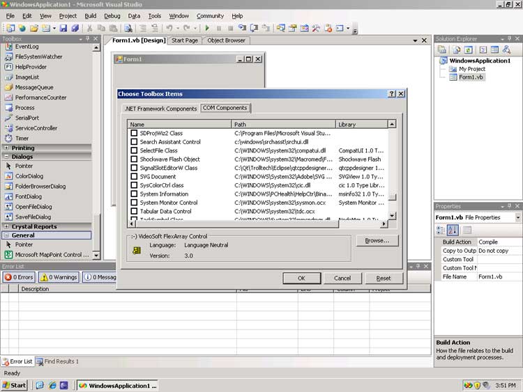Check System Monitor Control checkbox

coord(134,202)
